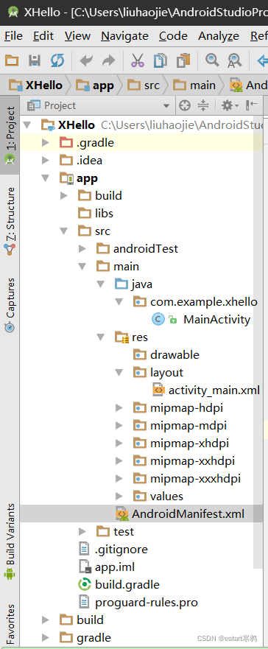Open the Analyze menu

(219, 36)
